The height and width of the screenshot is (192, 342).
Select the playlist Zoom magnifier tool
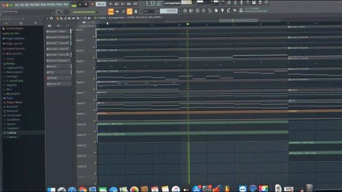pyautogui.click(x=85, y=19)
